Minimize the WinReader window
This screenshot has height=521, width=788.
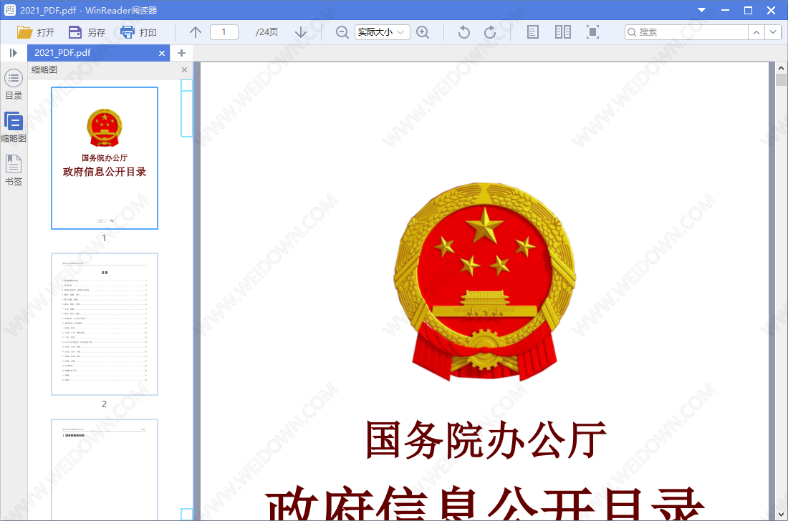point(725,10)
